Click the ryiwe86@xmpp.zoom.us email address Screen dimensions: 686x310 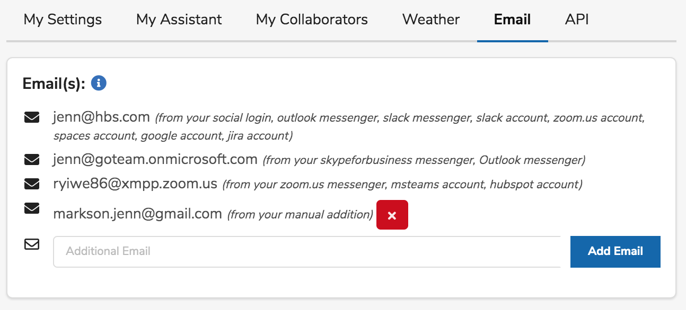tap(135, 184)
